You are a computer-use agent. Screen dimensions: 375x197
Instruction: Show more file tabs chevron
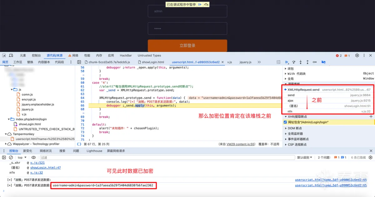pyautogui.click(x=259, y=62)
